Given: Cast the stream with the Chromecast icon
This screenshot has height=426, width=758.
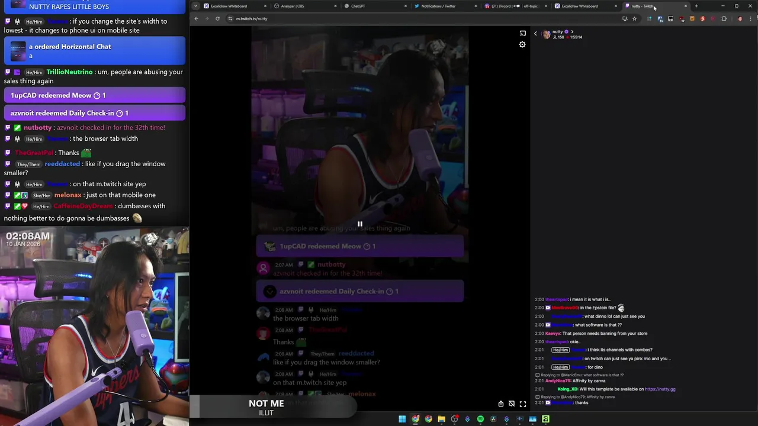Looking at the screenshot, I should [522, 34].
